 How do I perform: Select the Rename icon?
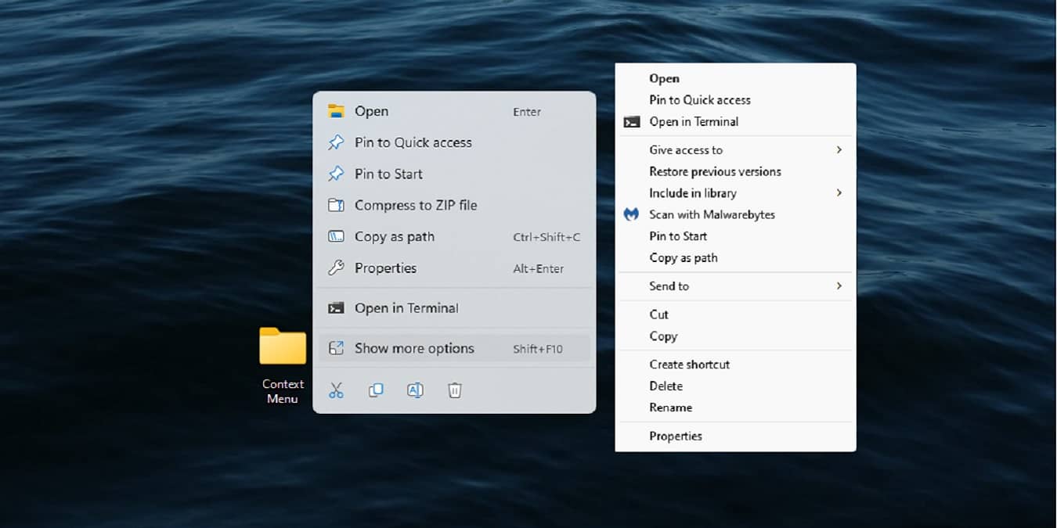415,390
